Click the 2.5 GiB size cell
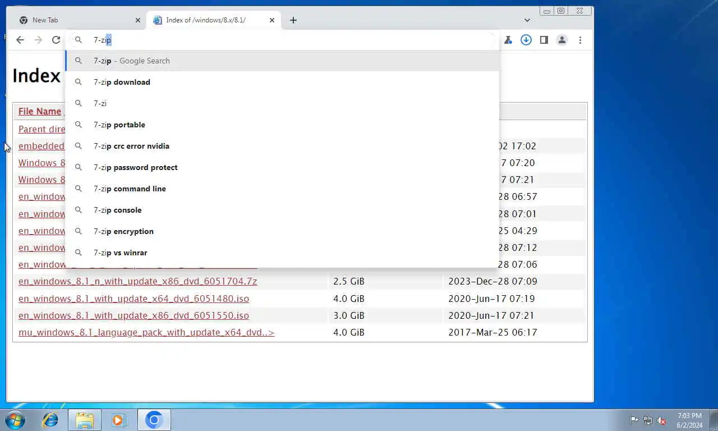The image size is (718, 431). (349, 281)
